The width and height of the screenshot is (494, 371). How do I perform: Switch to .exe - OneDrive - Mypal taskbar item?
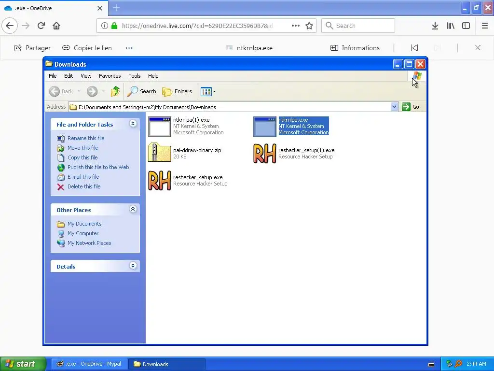coord(89,364)
